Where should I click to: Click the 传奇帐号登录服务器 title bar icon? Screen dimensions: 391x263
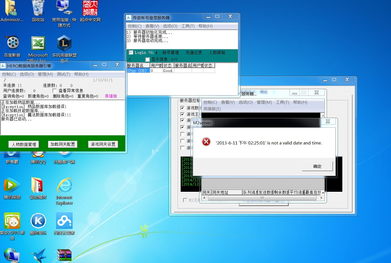point(129,18)
